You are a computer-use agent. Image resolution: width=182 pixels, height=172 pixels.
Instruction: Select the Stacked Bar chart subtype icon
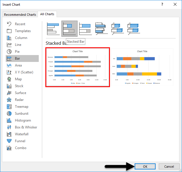pyautogui.click(x=69, y=29)
